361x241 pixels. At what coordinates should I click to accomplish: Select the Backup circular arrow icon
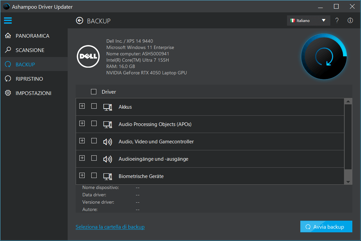(x=8, y=64)
